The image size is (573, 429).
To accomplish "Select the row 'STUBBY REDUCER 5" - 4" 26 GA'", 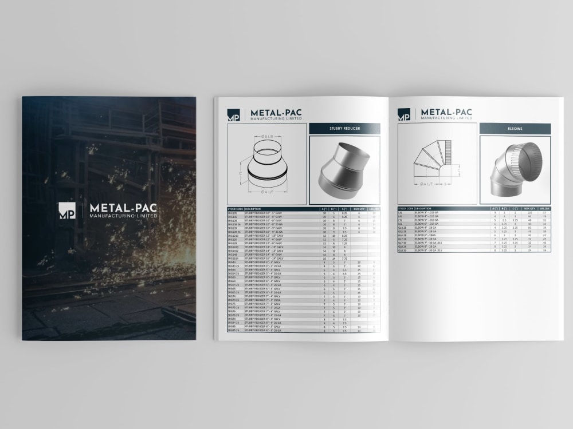I will 303,273.
